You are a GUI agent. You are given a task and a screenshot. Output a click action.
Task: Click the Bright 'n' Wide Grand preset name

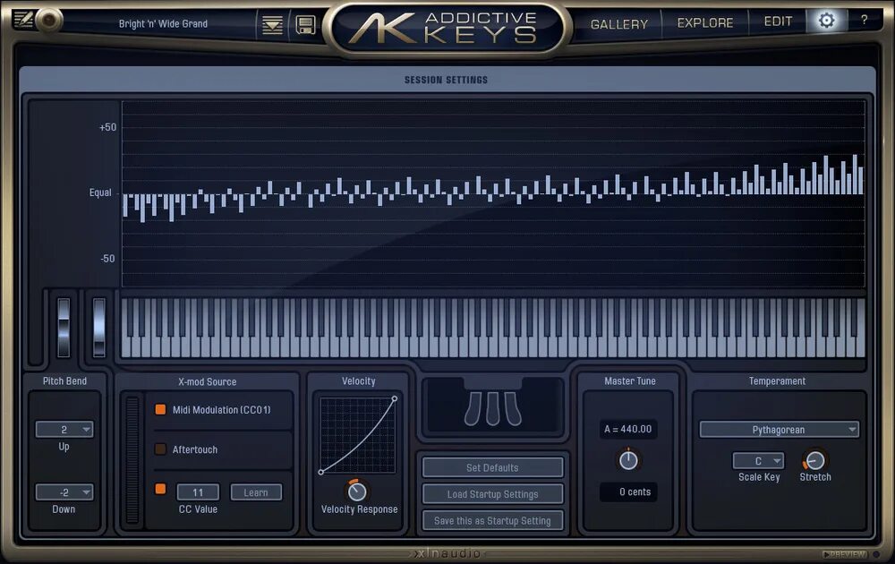point(163,24)
